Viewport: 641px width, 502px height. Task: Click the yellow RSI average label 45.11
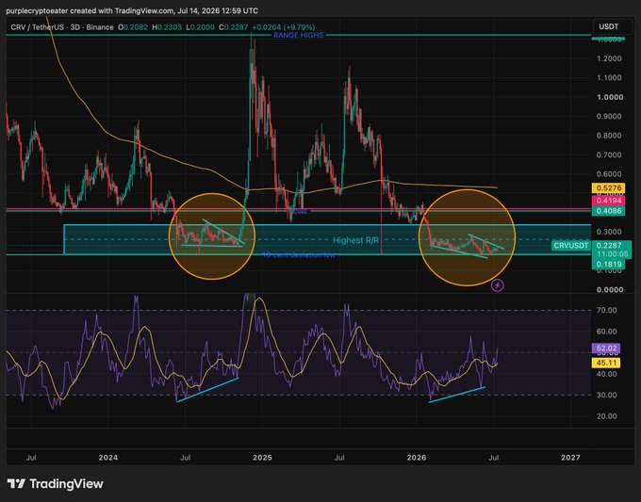pyautogui.click(x=606, y=363)
